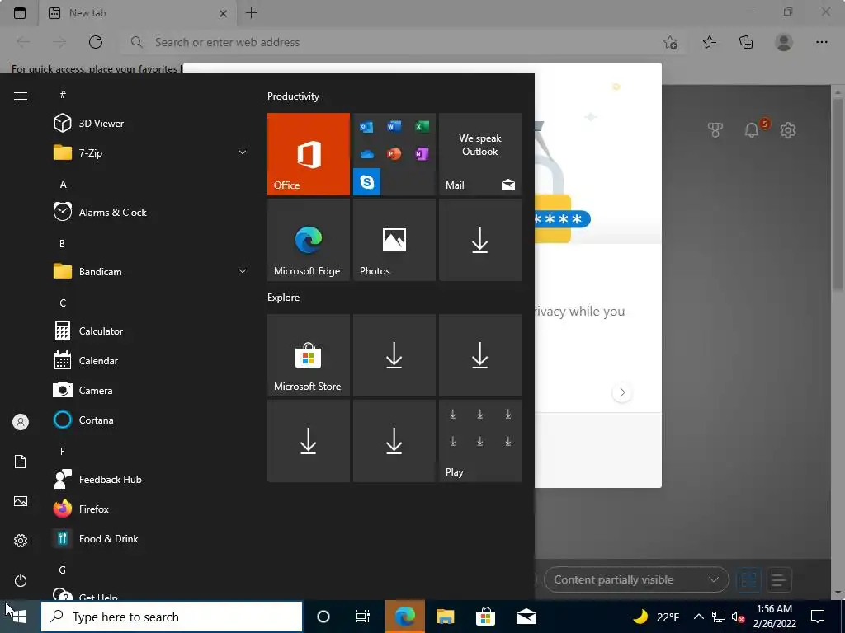The image size is (845, 633).
Task: Expand the 7-Zip folder
Action: (151, 152)
